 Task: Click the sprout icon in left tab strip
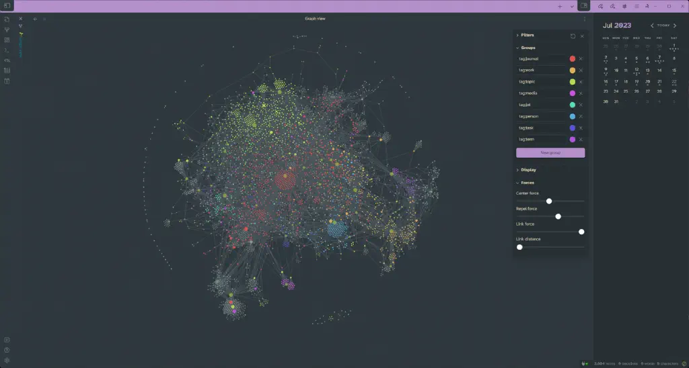(x=21, y=34)
